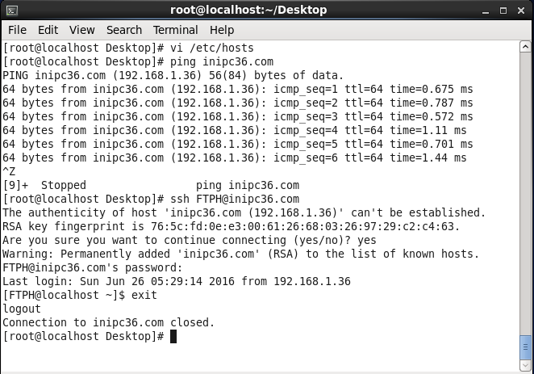Screen dimensions: 534x374
Task: Open the File menu
Action: [17, 30]
